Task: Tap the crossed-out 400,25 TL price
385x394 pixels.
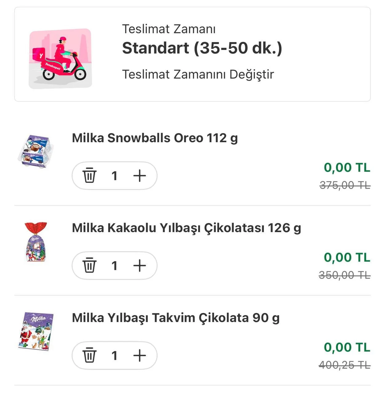Action: 345,365
